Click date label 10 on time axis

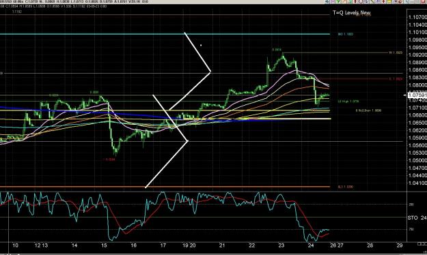click(x=15, y=245)
